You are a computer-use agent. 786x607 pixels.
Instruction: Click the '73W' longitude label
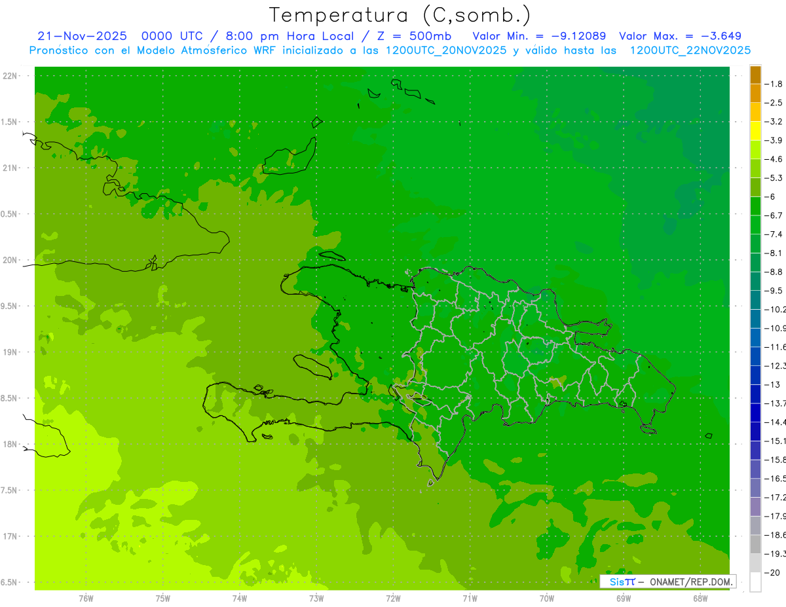(x=316, y=598)
